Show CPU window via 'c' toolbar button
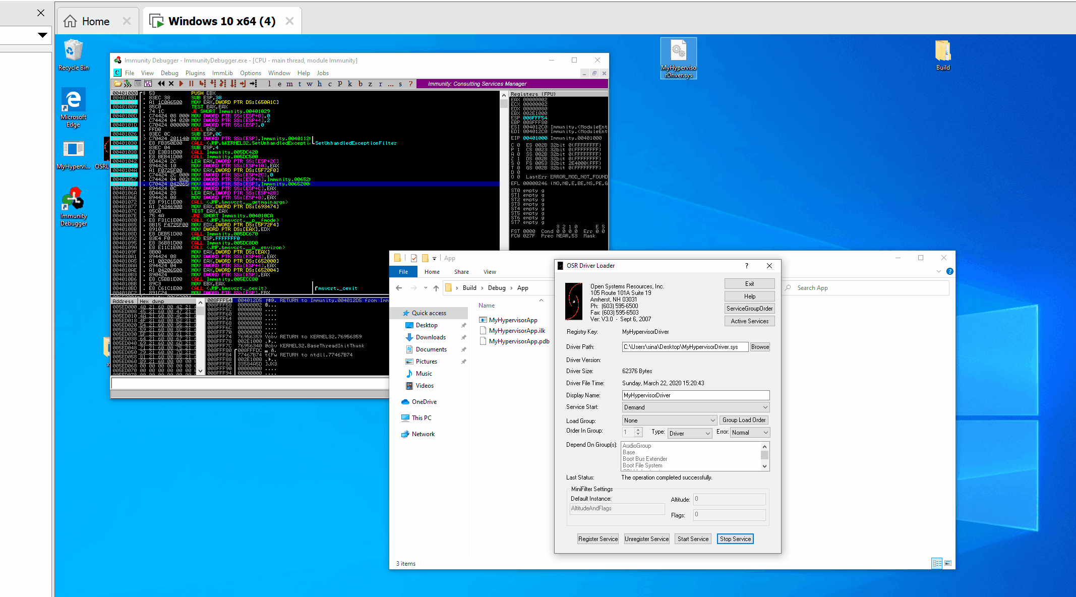 click(330, 84)
